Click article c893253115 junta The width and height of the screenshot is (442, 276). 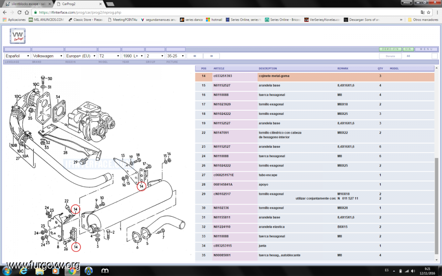(223, 246)
